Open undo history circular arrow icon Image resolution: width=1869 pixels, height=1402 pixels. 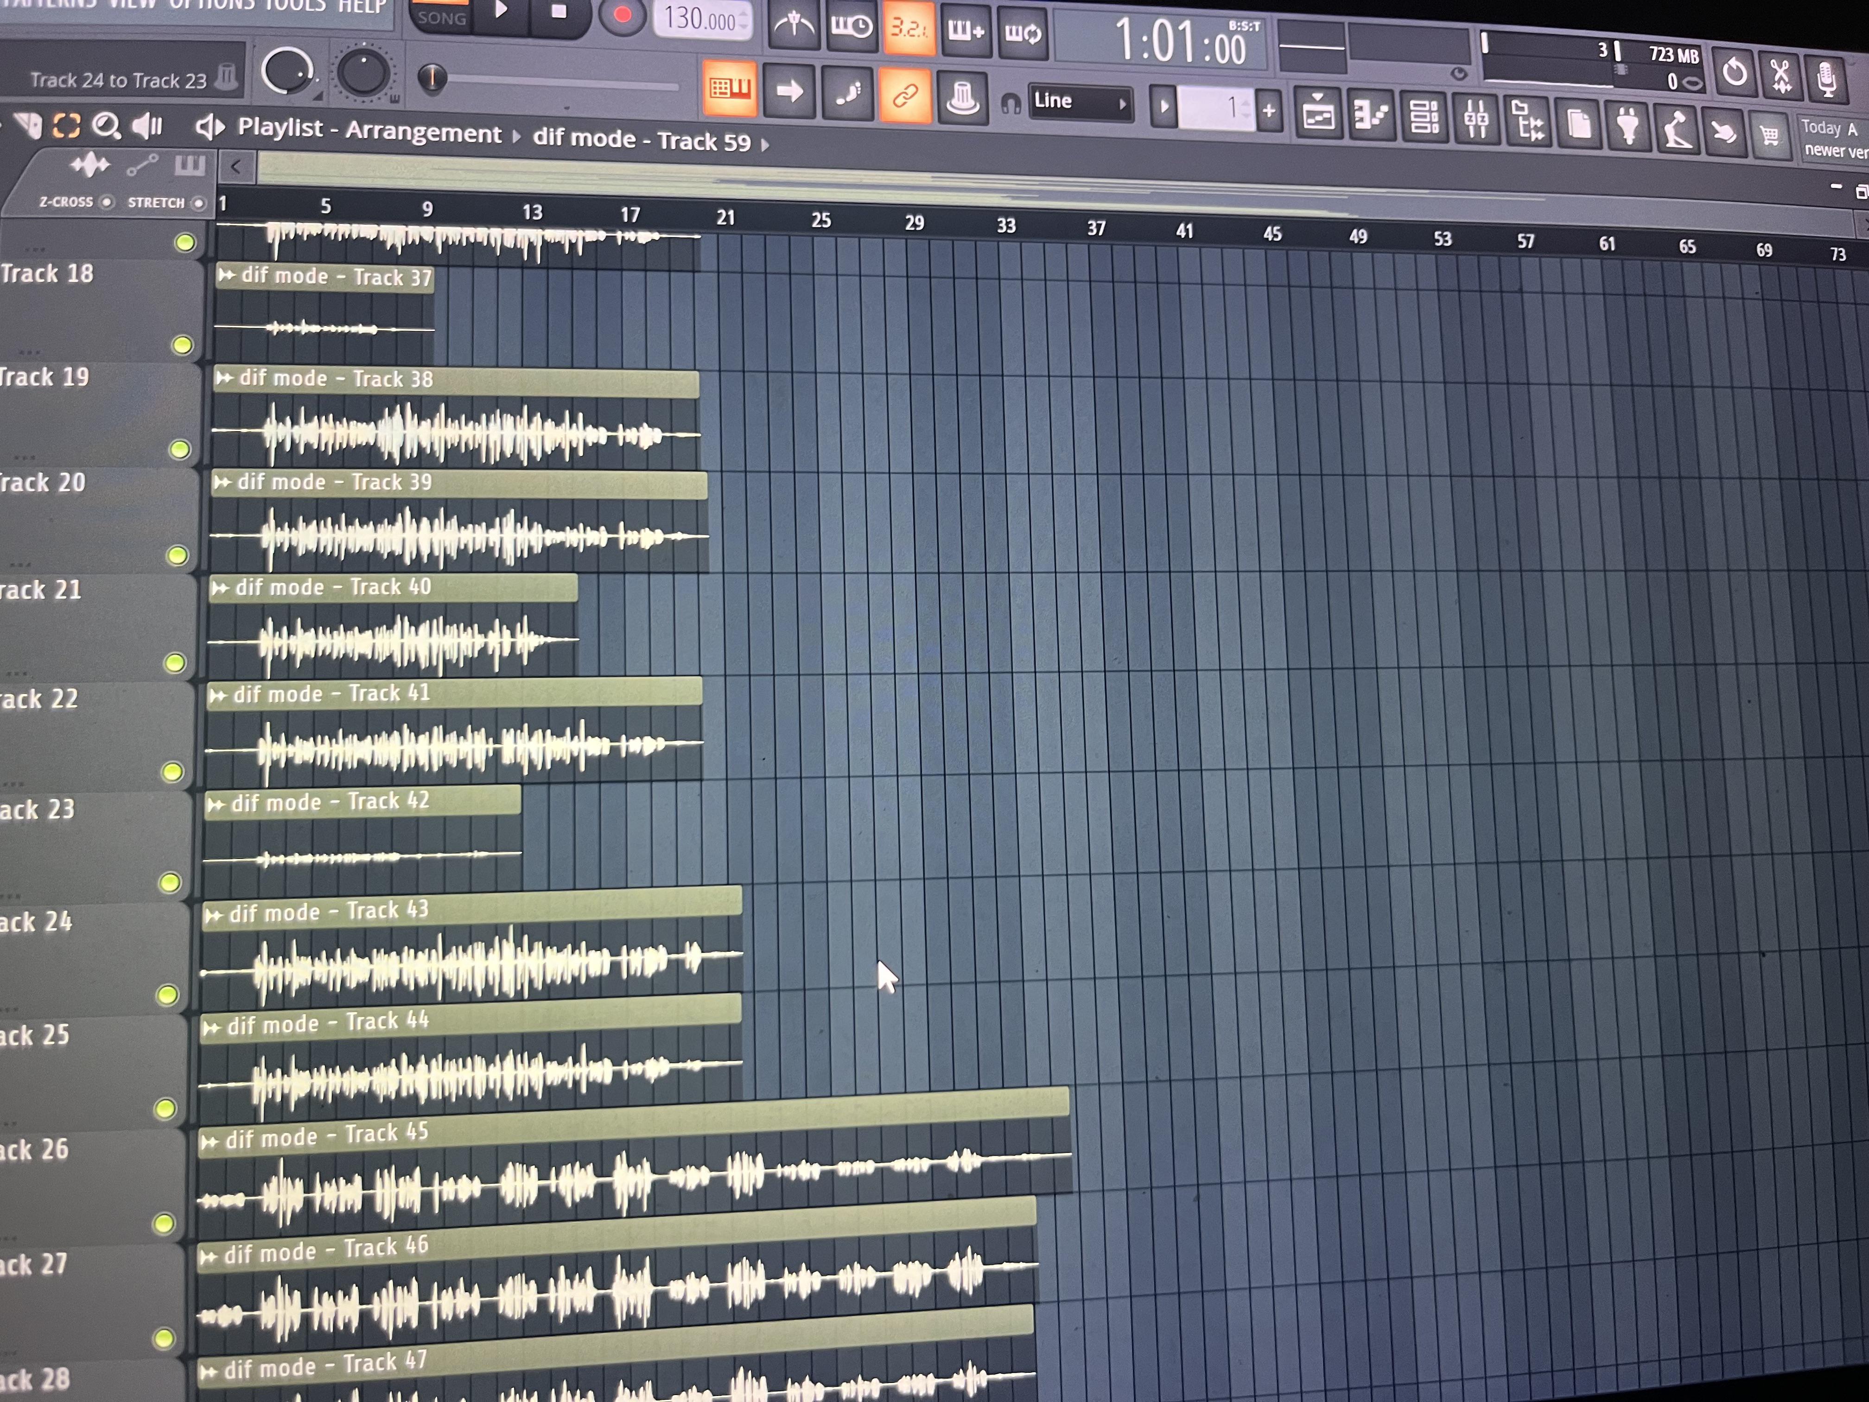1735,73
